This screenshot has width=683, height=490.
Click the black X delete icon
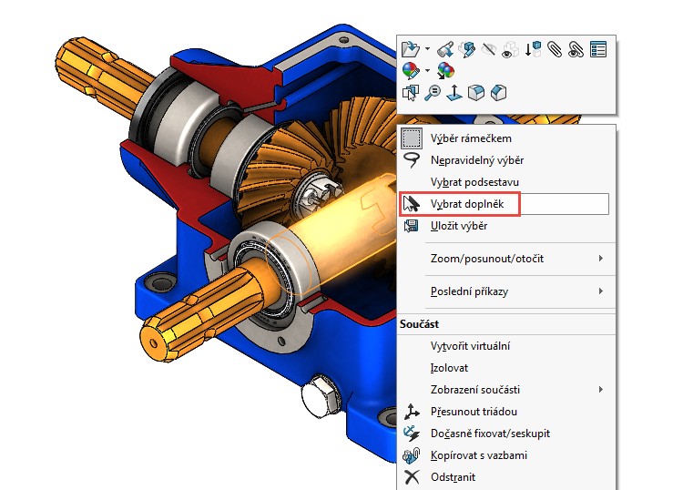[412, 477]
